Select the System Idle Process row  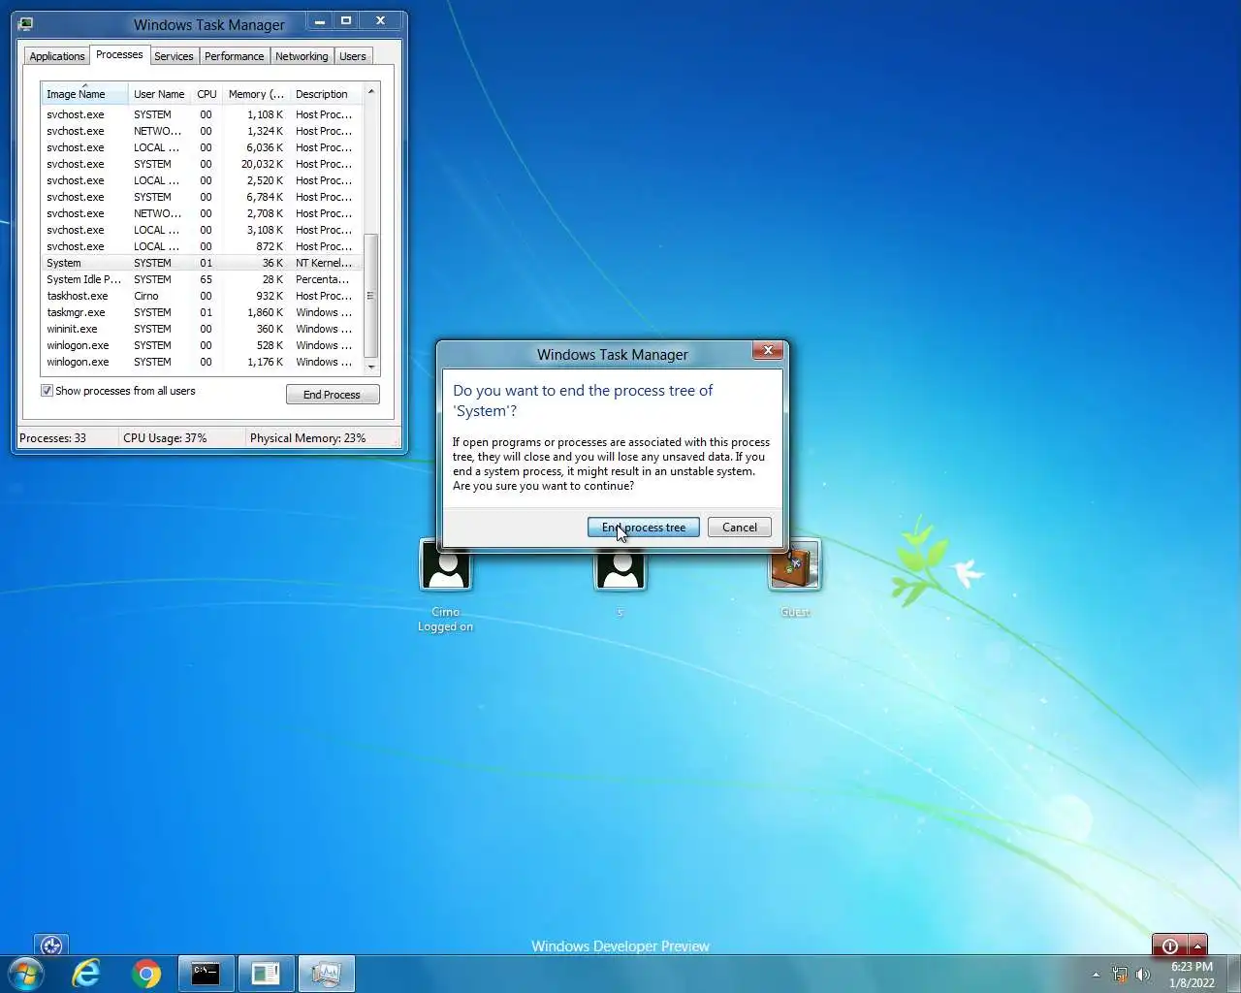[x=202, y=279]
